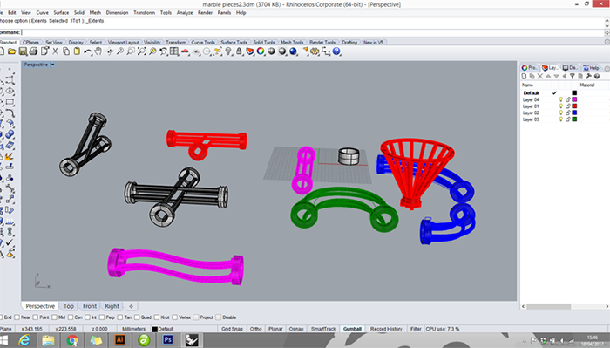Select the Zoom Extents icon
Viewport: 610px width, 348px height.
point(141,51)
